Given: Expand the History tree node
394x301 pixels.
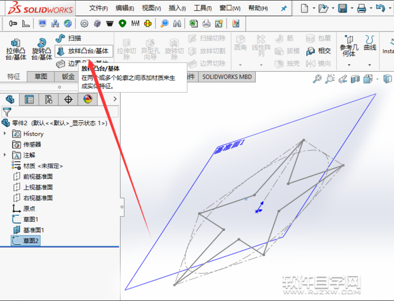Looking at the screenshot, I should pyautogui.click(x=5, y=134).
